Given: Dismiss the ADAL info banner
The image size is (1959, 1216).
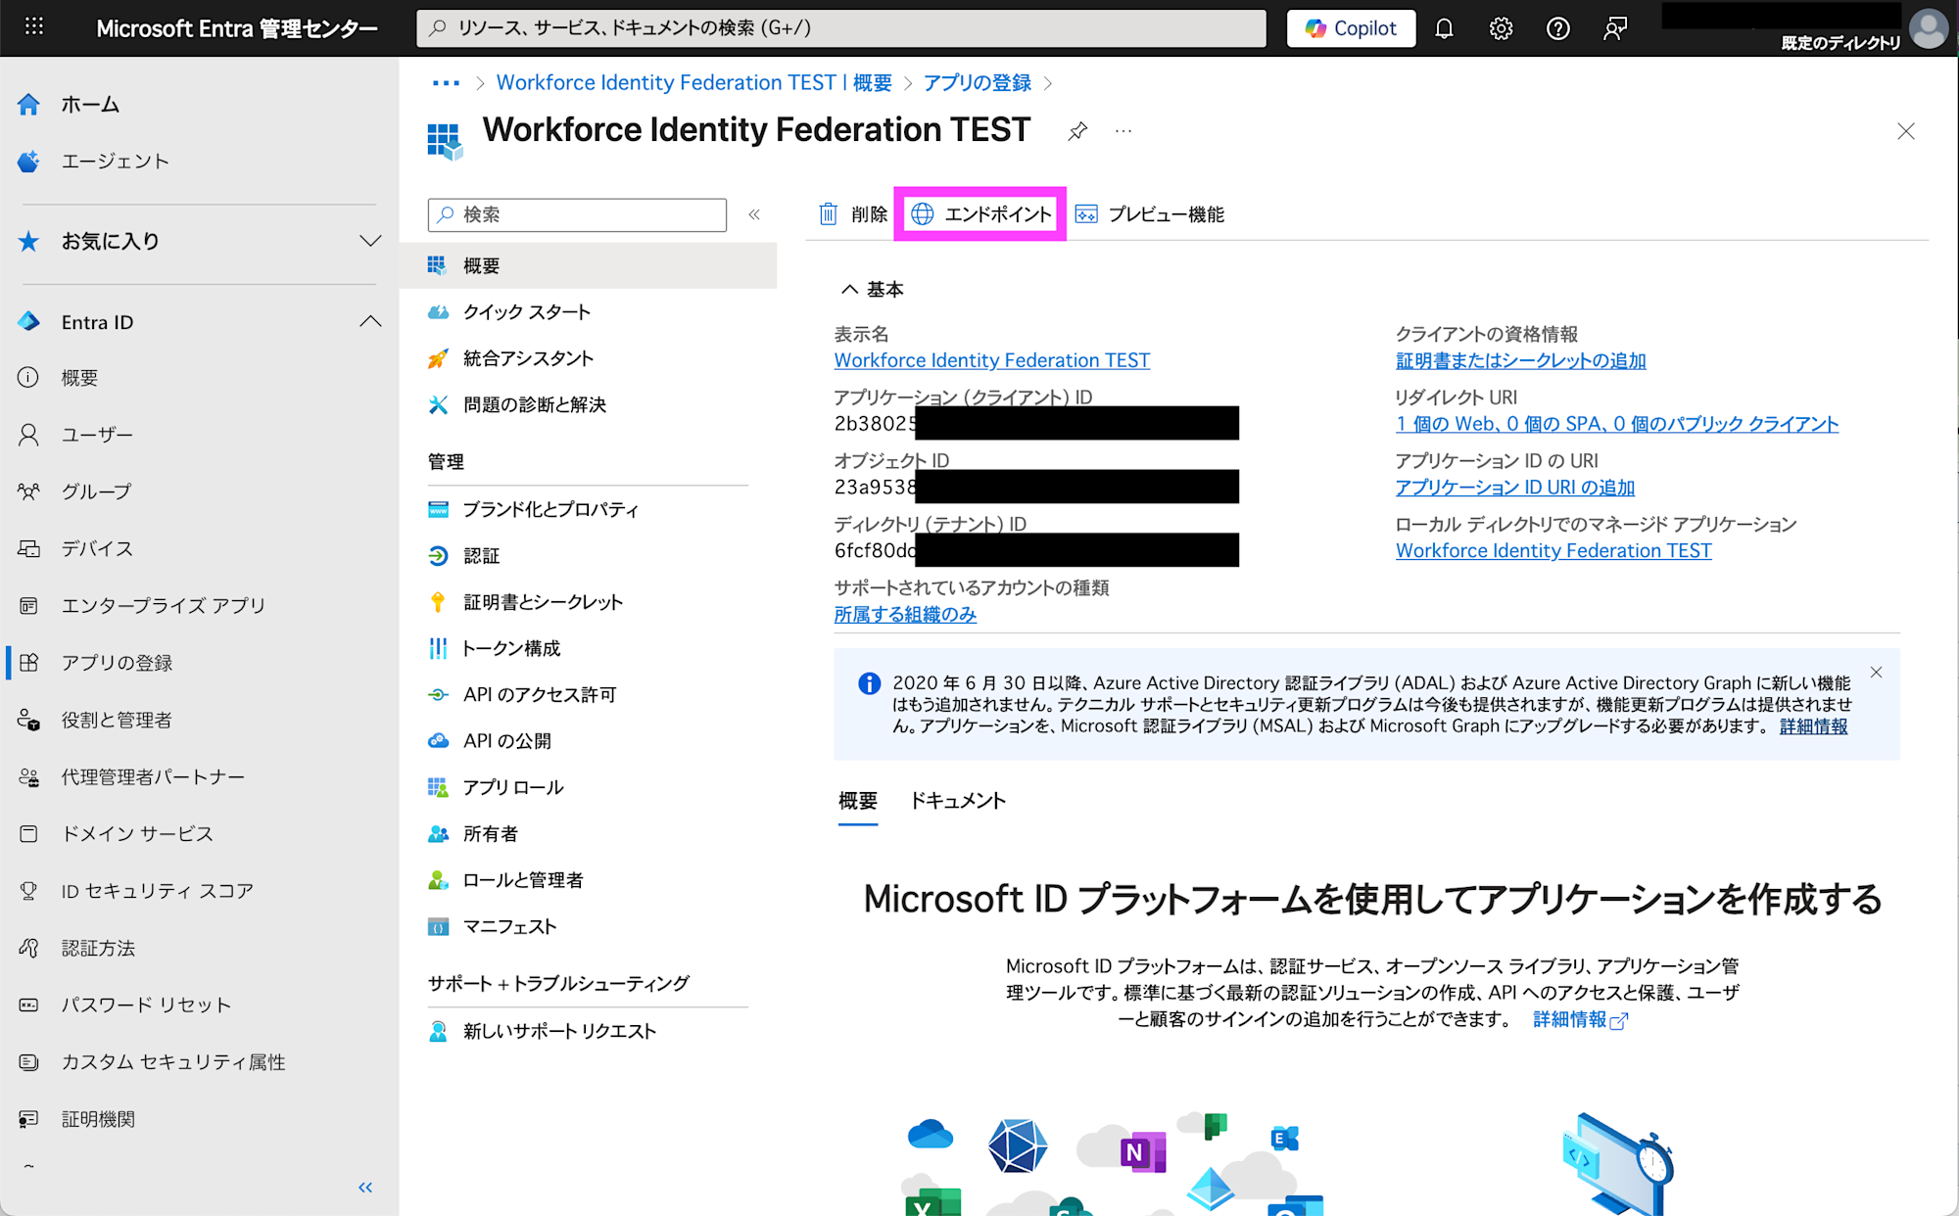Looking at the screenshot, I should (1876, 672).
